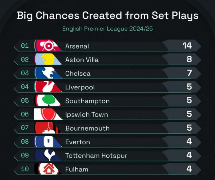This screenshot has width=215, height=180.
Task: Select the Bournemouth cherries crest icon
Action: (48, 128)
